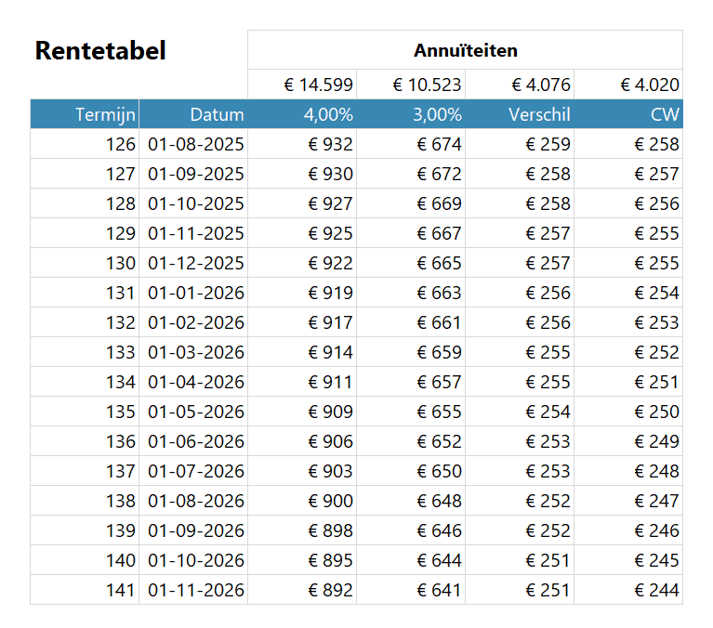Select date cell 01-11-2026

[195, 590]
